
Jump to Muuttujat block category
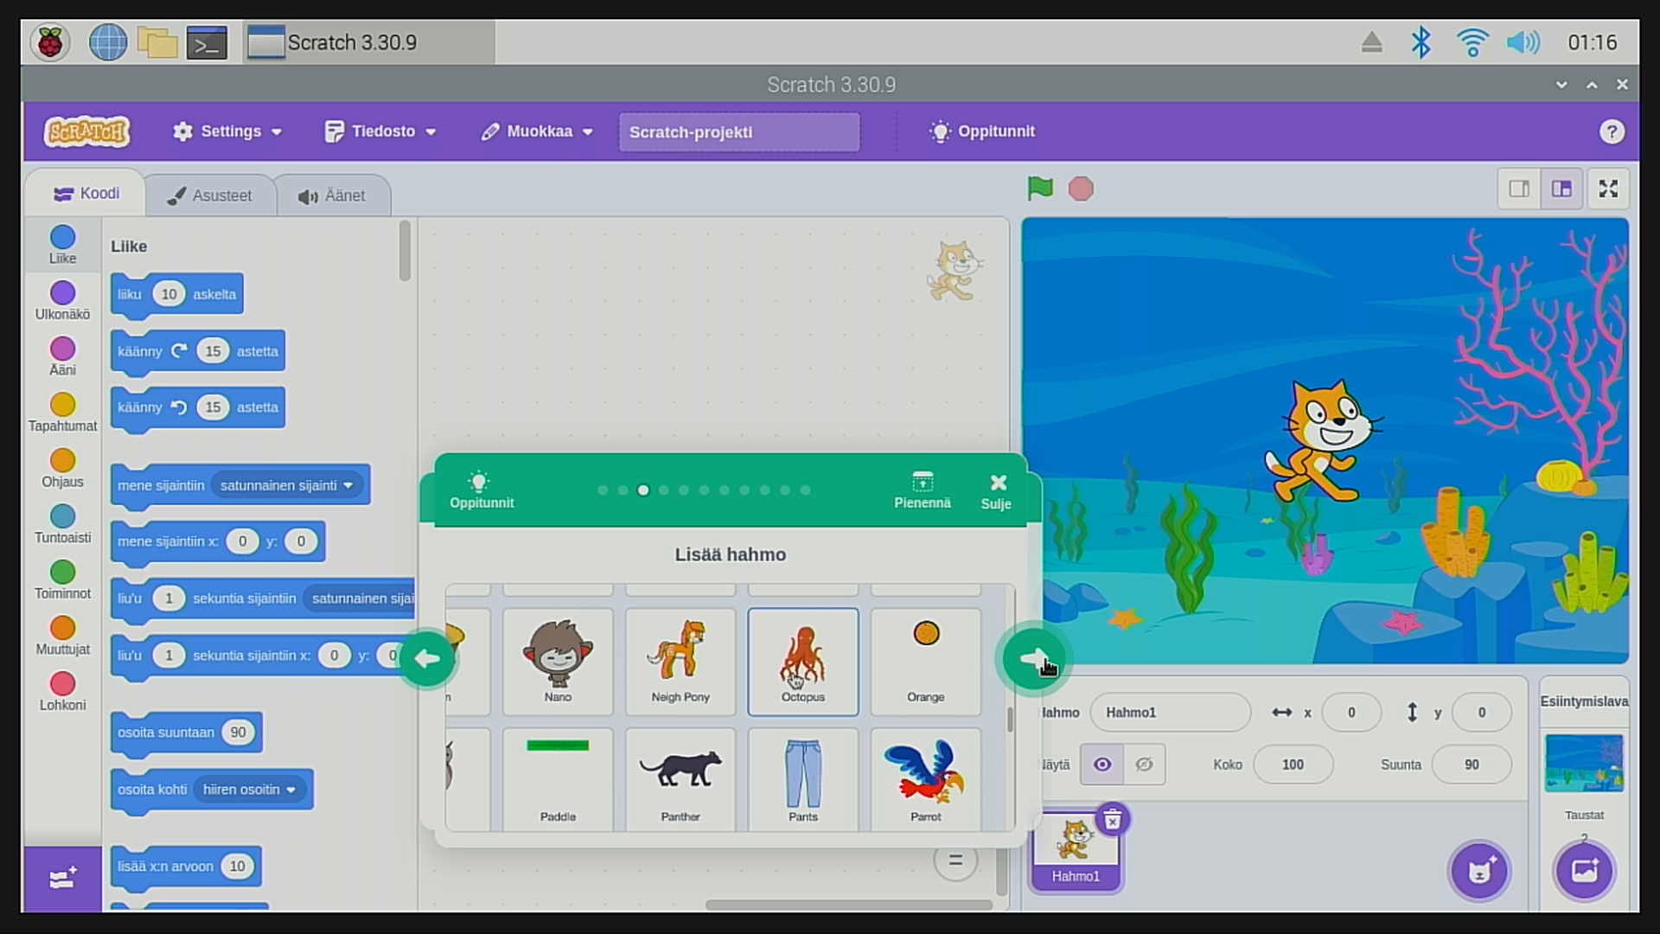tap(62, 637)
